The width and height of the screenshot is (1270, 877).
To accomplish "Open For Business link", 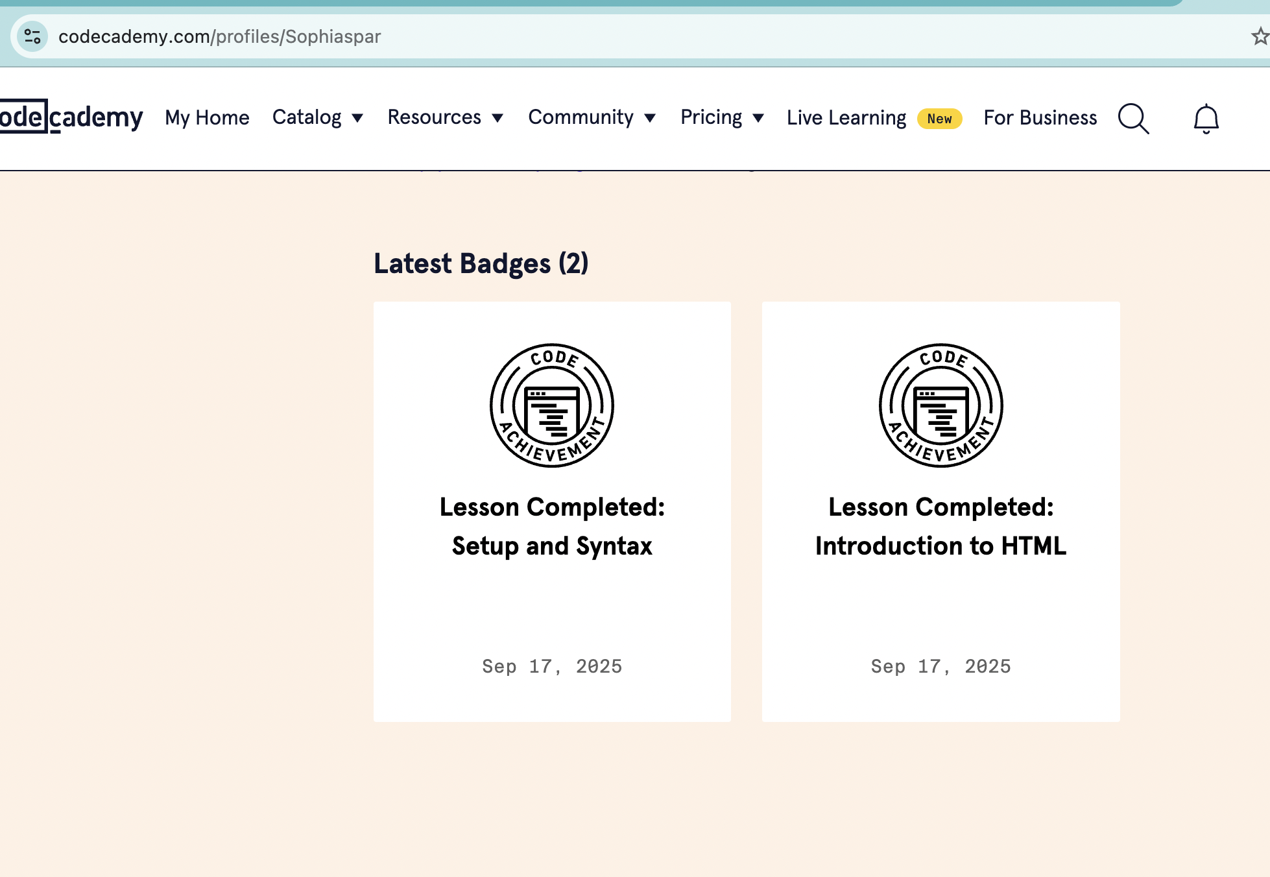I will 1040,117.
